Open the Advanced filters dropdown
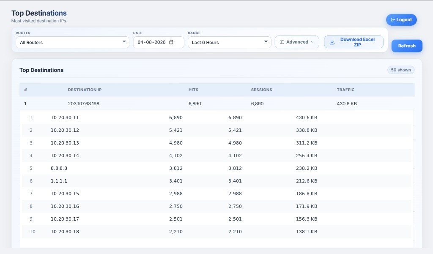 (x=297, y=42)
